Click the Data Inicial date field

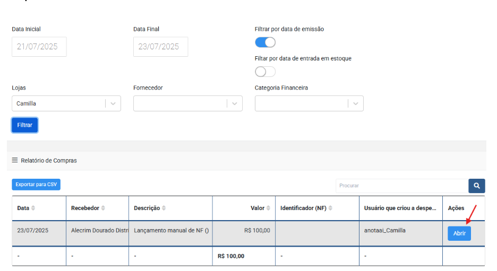click(x=39, y=47)
